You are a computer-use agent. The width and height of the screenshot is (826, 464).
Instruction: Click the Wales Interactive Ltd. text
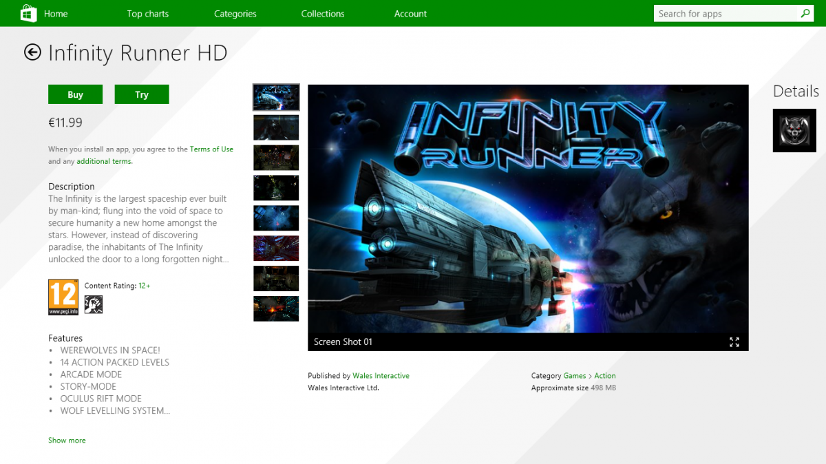click(343, 388)
